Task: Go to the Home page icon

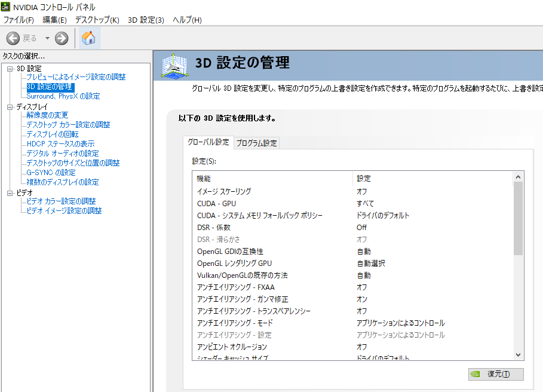Action: (x=88, y=38)
